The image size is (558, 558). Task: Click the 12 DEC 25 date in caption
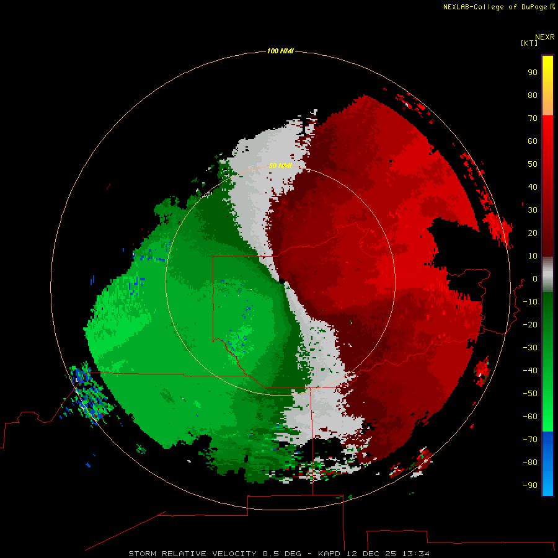click(371, 554)
